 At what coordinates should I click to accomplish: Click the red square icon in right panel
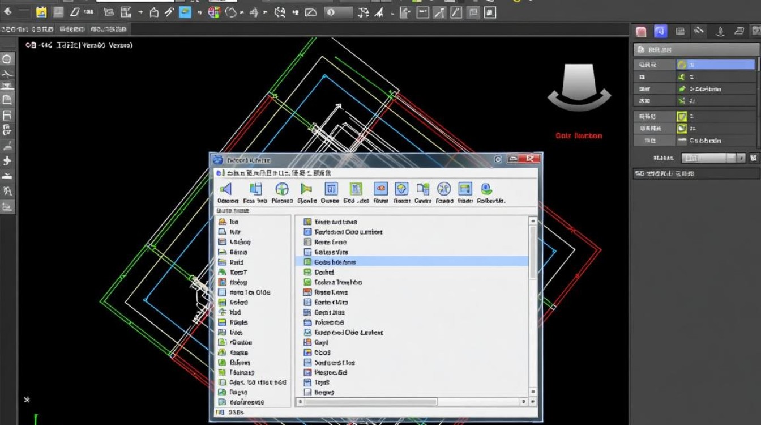click(x=641, y=32)
